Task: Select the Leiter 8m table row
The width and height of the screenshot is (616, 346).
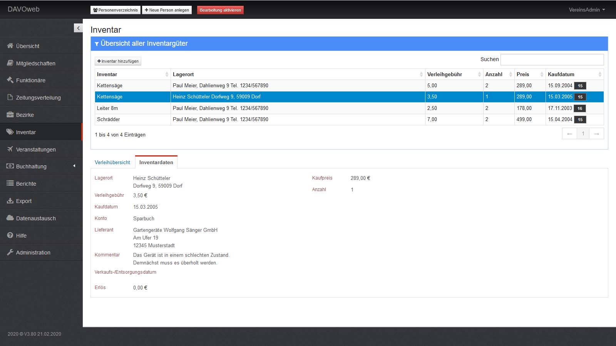Action: (349, 108)
